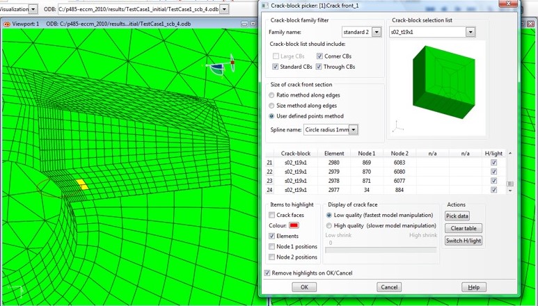Toggle the Corner CBs checkbox
Screen dimensions: 538x306
(x=319, y=56)
